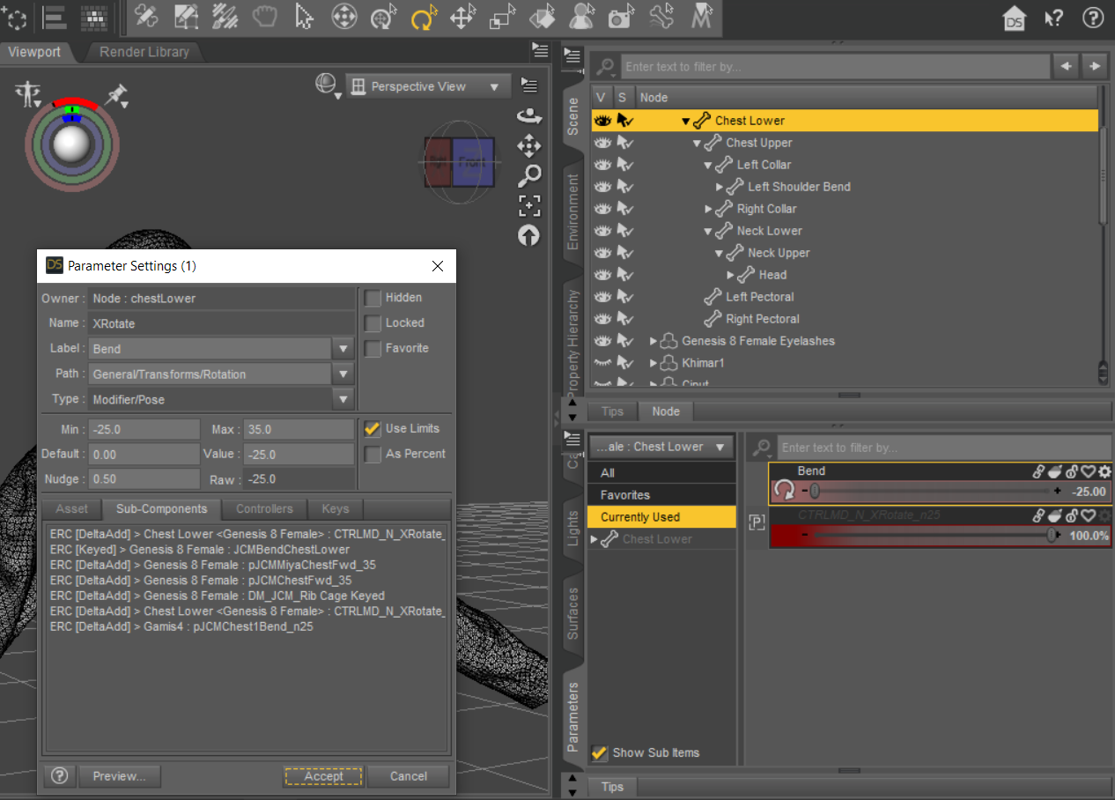The width and height of the screenshot is (1115, 800).
Task: Expand Genesis 8 Female Eyelashes
Action: coord(653,341)
